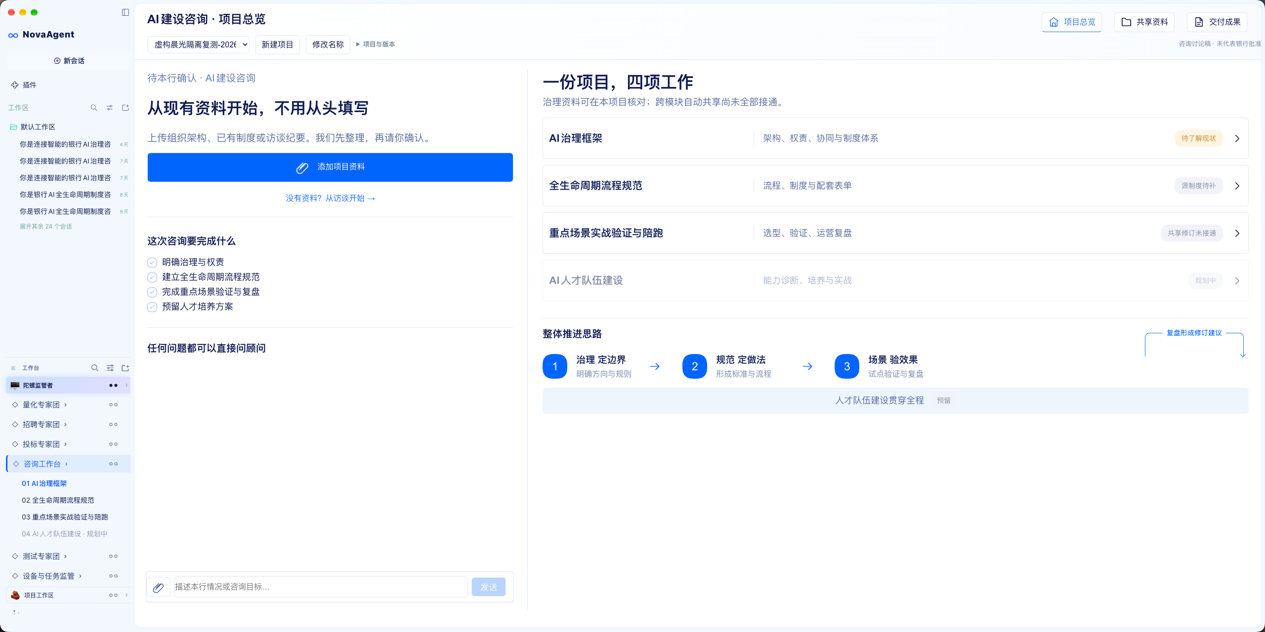
Task: Select 02 全生命周期流程规范 in sidebar
Action: [58, 501]
